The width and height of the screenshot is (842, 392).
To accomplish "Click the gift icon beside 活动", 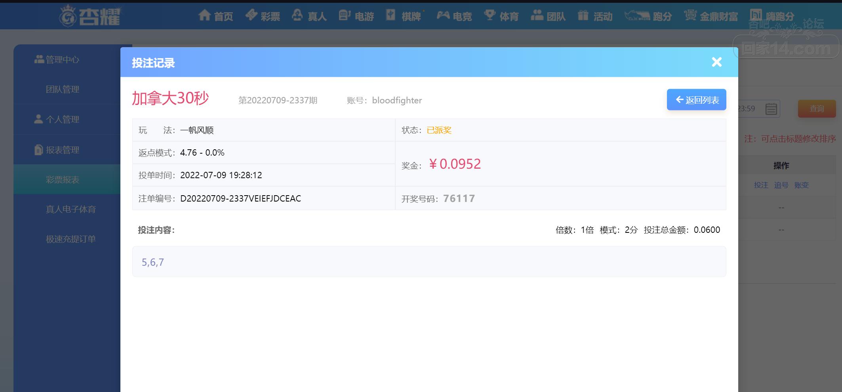I will pos(583,15).
